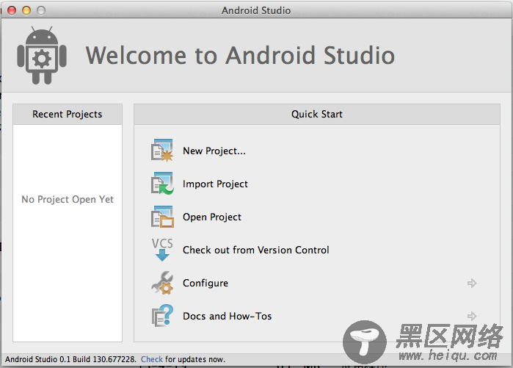Screen dimensions: 513x368
Task: Click the Quick Start header
Action: 317,115
